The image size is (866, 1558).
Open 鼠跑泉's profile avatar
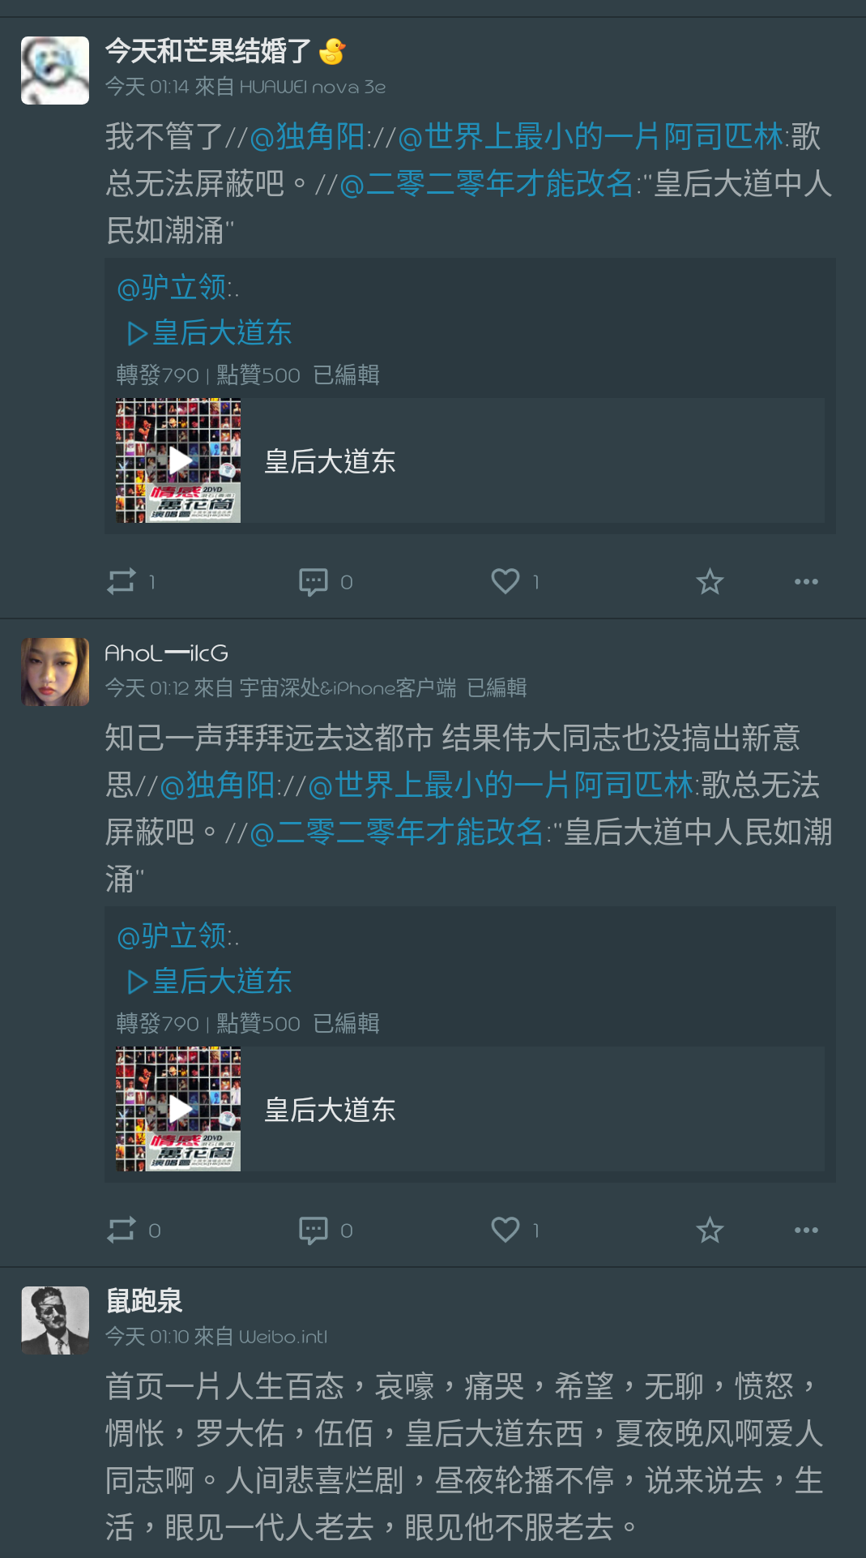55,1320
